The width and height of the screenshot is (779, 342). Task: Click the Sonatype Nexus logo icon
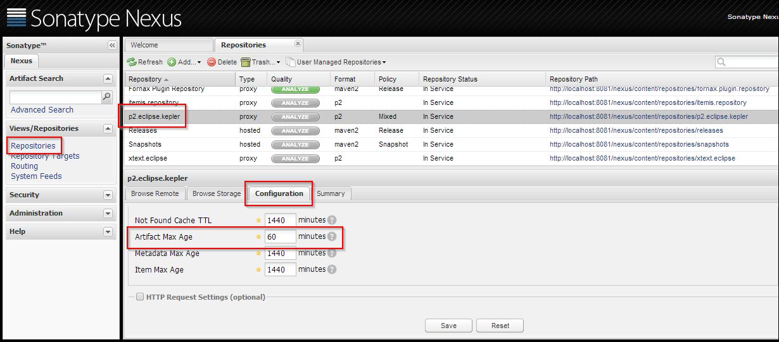(x=16, y=18)
